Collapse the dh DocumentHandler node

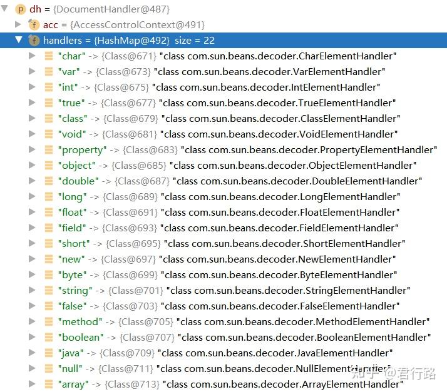pyautogui.click(x=4, y=8)
